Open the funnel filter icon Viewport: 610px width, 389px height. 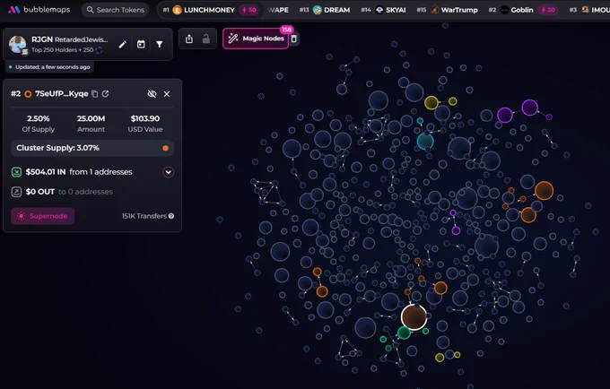[x=160, y=44]
